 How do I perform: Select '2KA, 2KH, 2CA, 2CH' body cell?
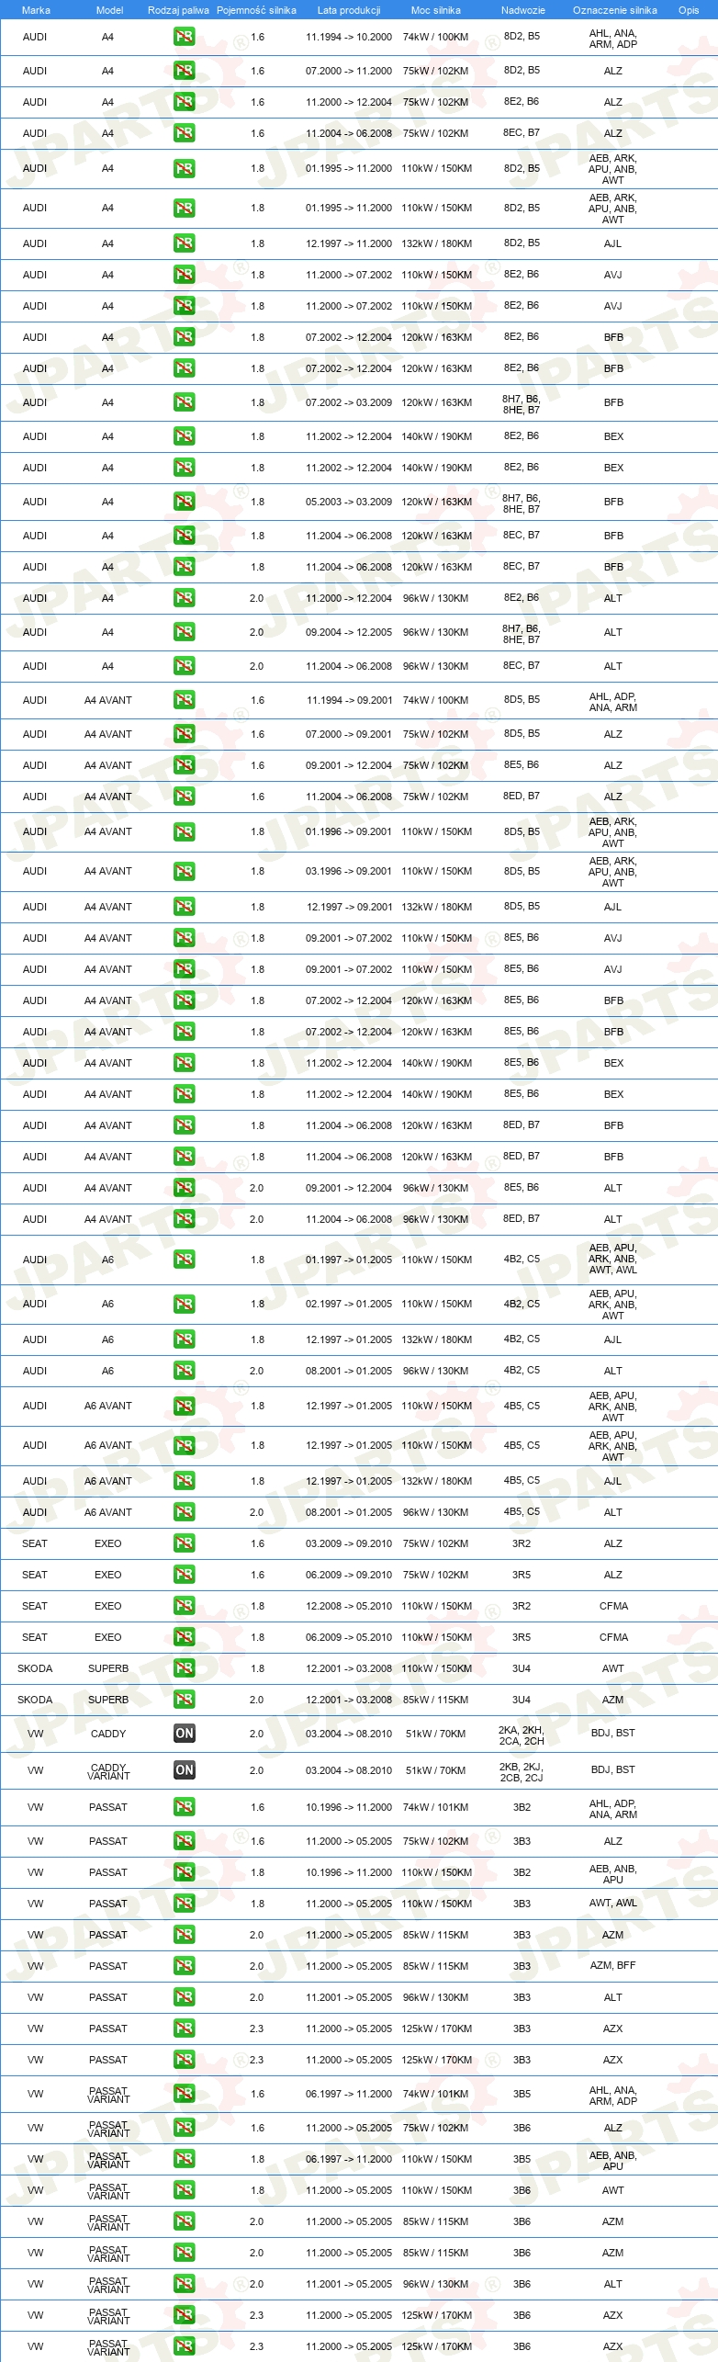(x=522, y=1735)
